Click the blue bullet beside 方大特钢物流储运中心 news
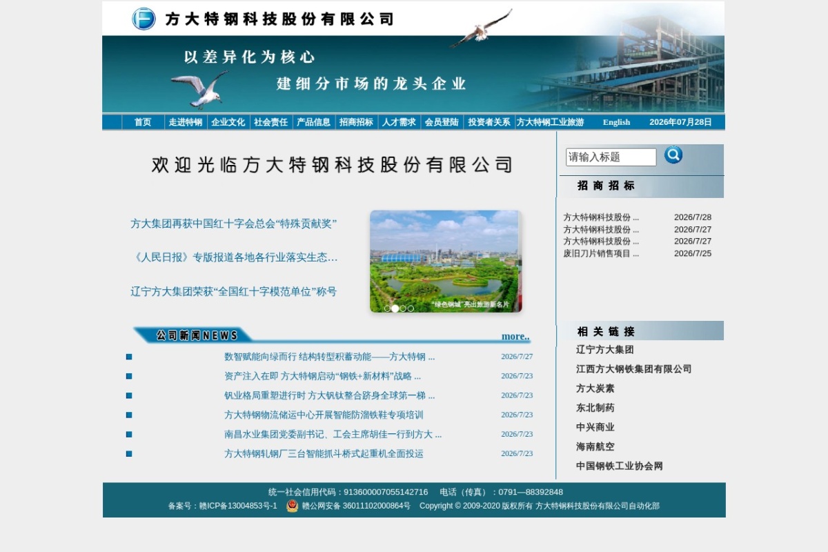The height and width of the screenshot is (552, 828). coord(129,415)
